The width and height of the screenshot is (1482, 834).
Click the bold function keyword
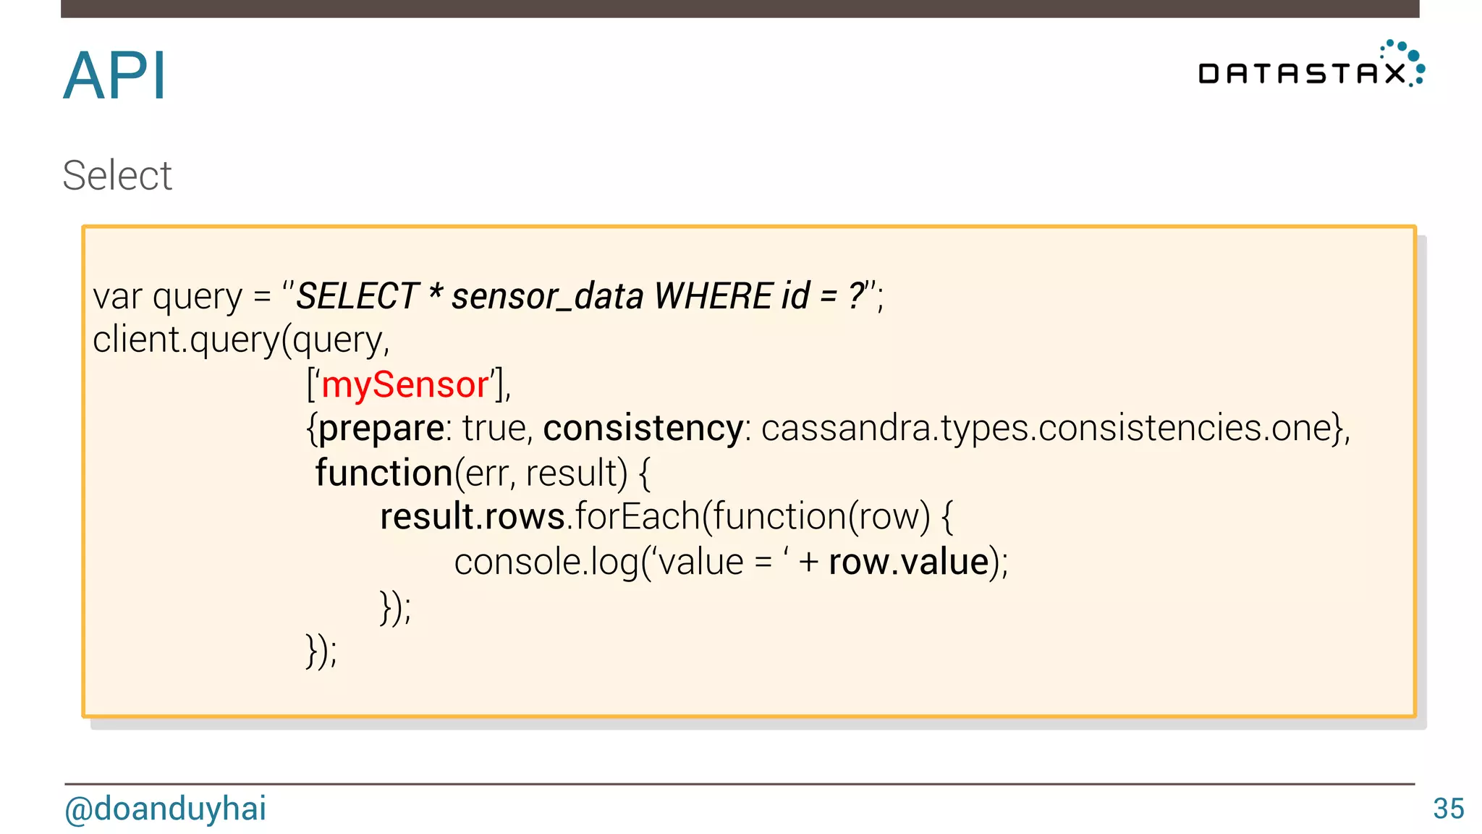tap(384, 473)
